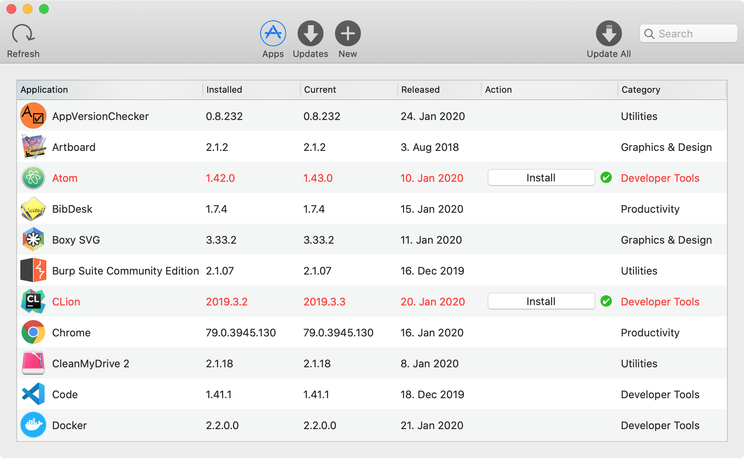
Task: Click the Artboard app icon
Action: (x=33, y=147)
